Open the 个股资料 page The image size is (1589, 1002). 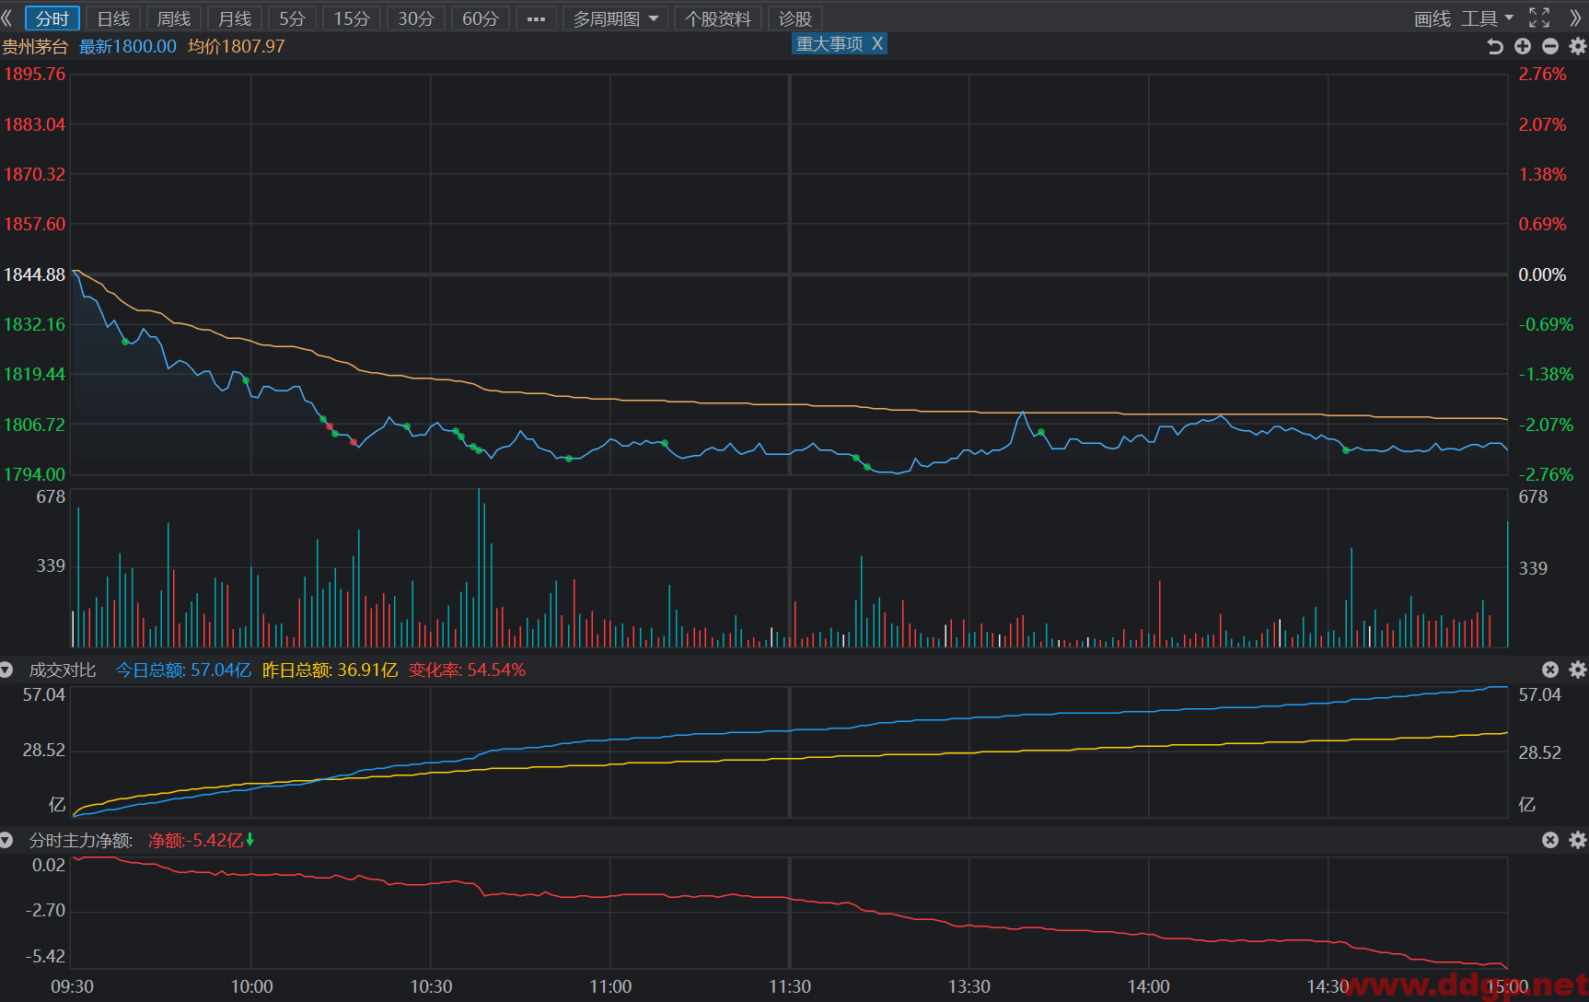tap(718, 18)
